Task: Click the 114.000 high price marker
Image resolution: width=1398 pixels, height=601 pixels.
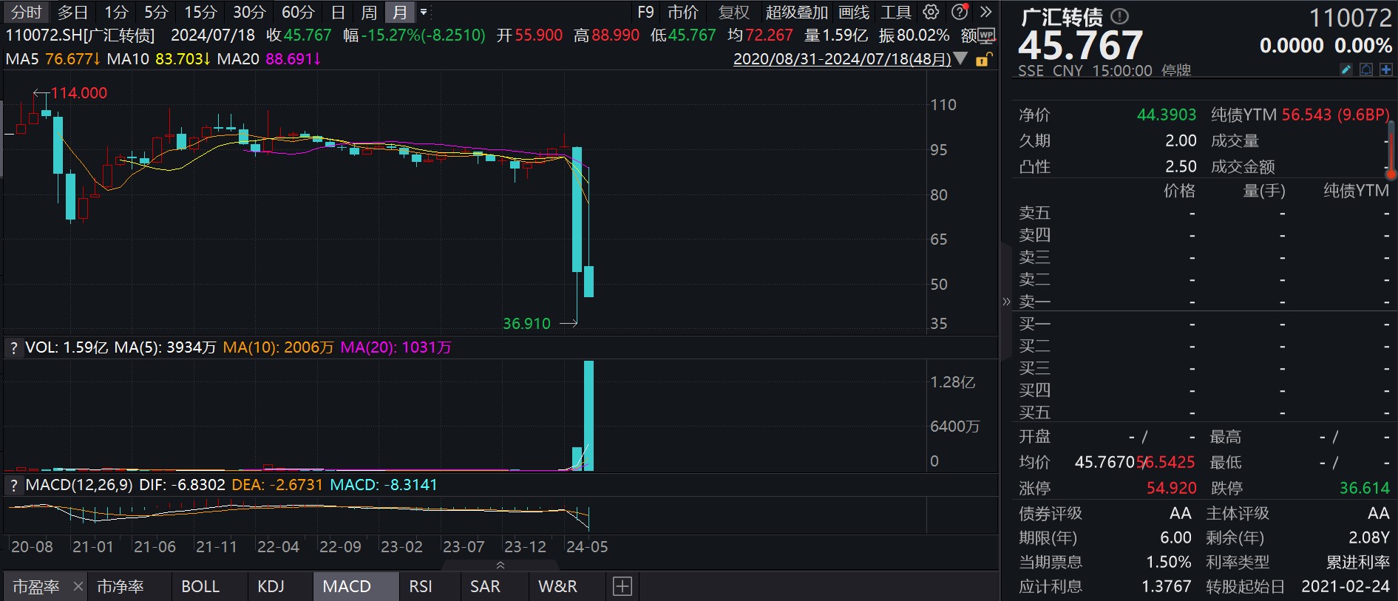Action: pyautogui.click(x=79, y=93)
